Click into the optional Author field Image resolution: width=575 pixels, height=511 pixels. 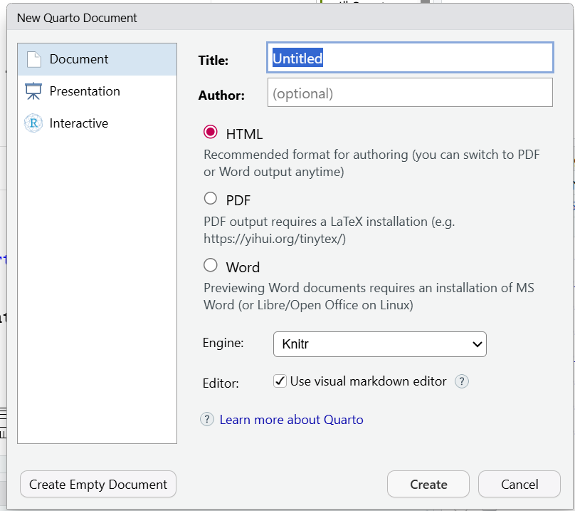tap(410, 93)
